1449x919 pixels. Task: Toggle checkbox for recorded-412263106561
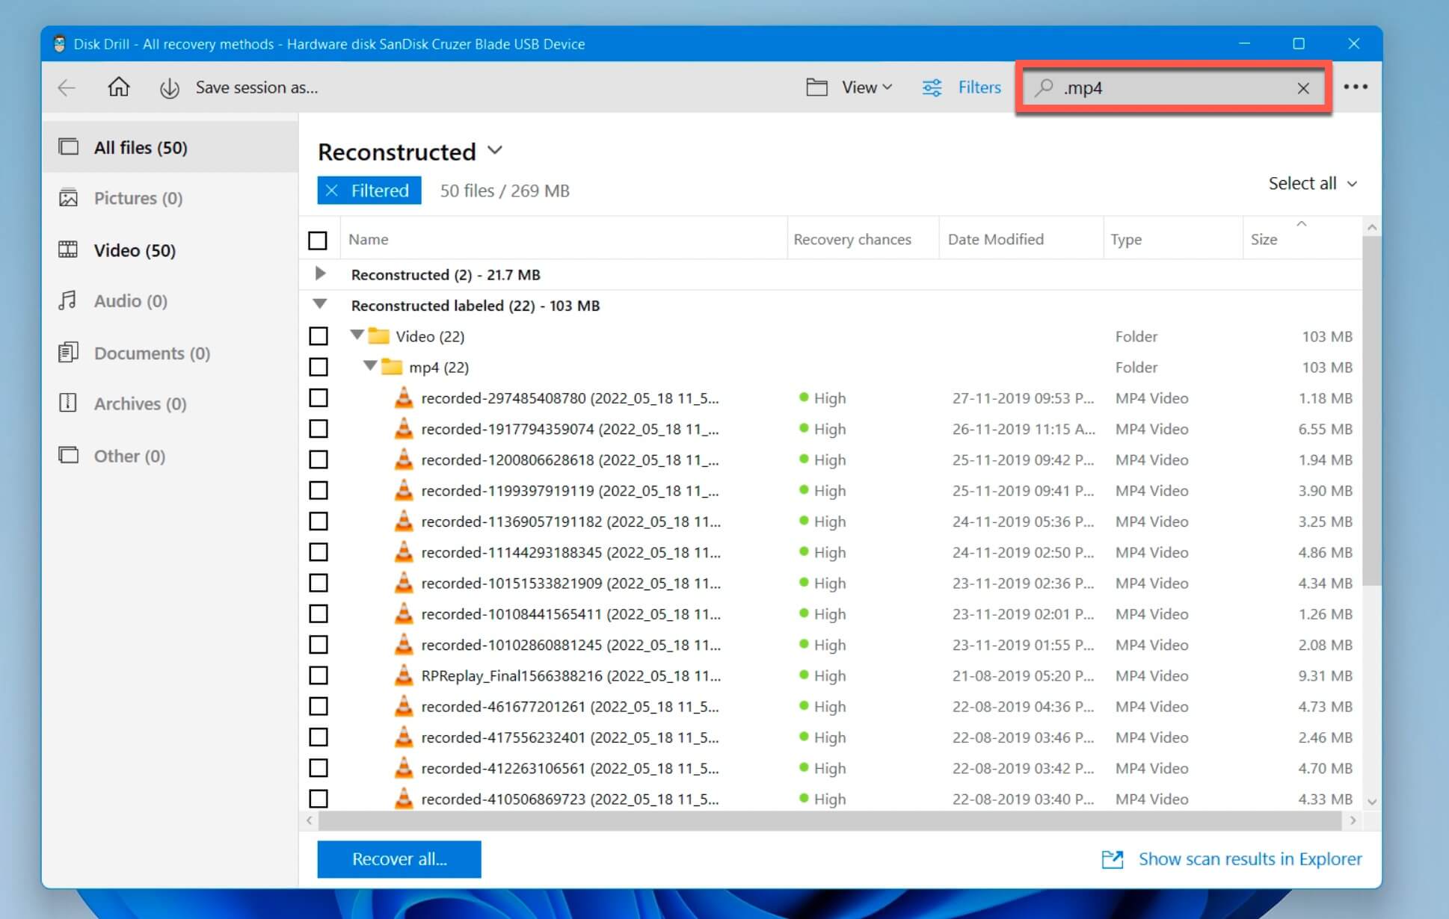click(320, 767)
